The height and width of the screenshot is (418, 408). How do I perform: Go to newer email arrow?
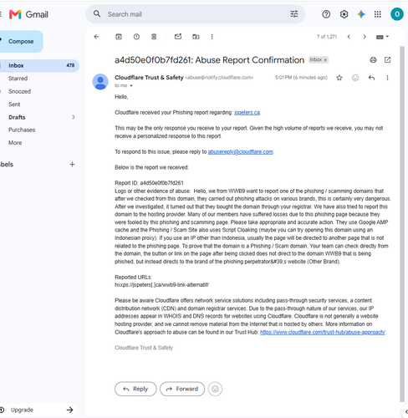[349, 37]
